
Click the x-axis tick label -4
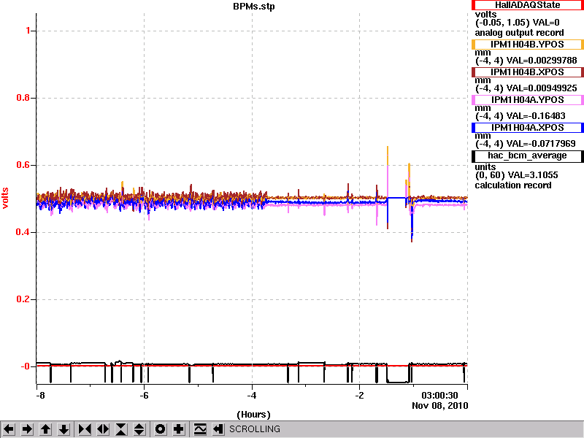pyautogui.click(x=252, y=396)
